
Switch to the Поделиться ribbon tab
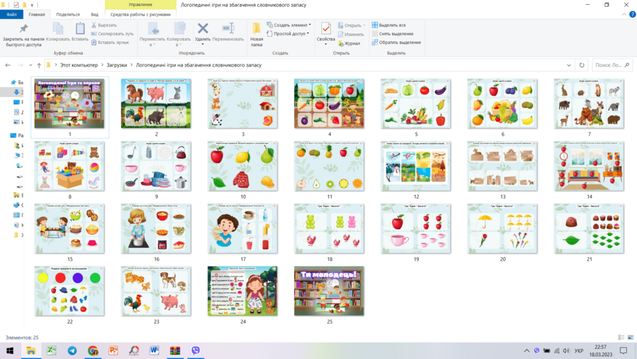coord(68,14)
